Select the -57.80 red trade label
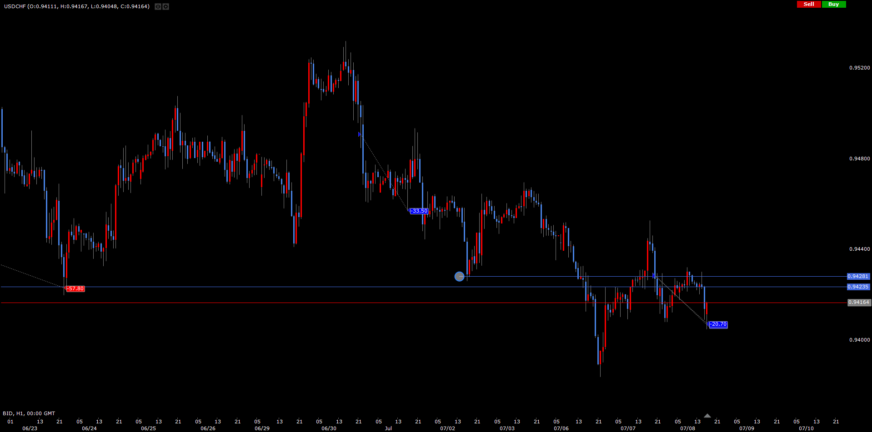This screenshot has width=872, height=432. point(75,288)
